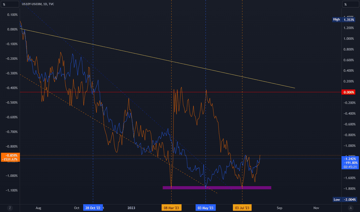The height and width of the screenshot is (212, 360).
Task: Click the Nov label on time axis
Action: coord(316,208)
